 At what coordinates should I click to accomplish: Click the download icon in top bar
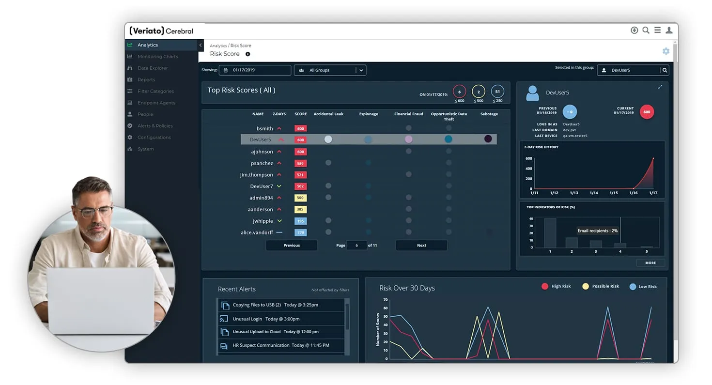pyautogui.click(x=634, y=30)
